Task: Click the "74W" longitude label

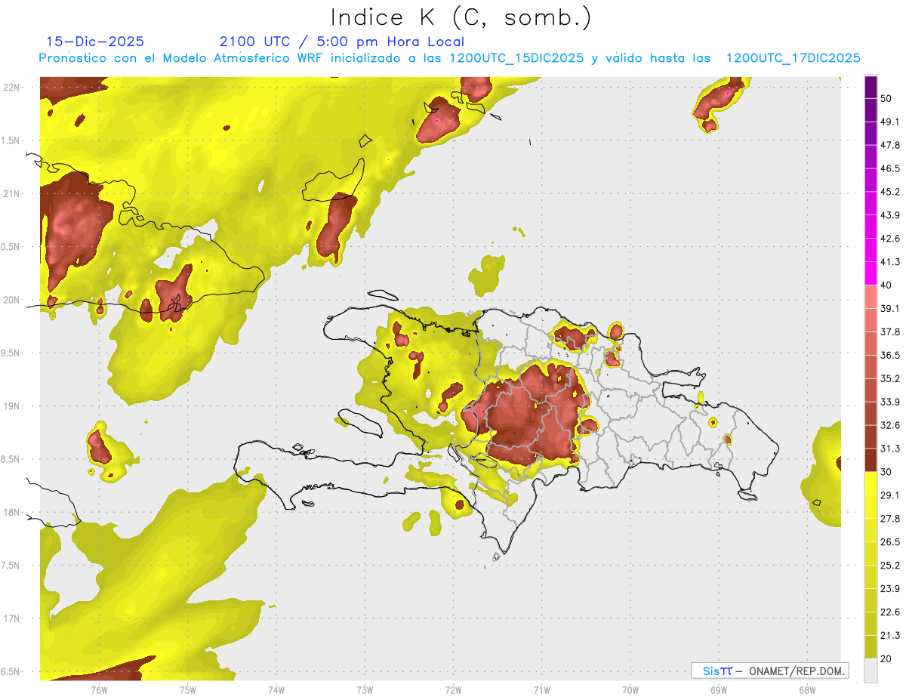Action: [276, 689]
